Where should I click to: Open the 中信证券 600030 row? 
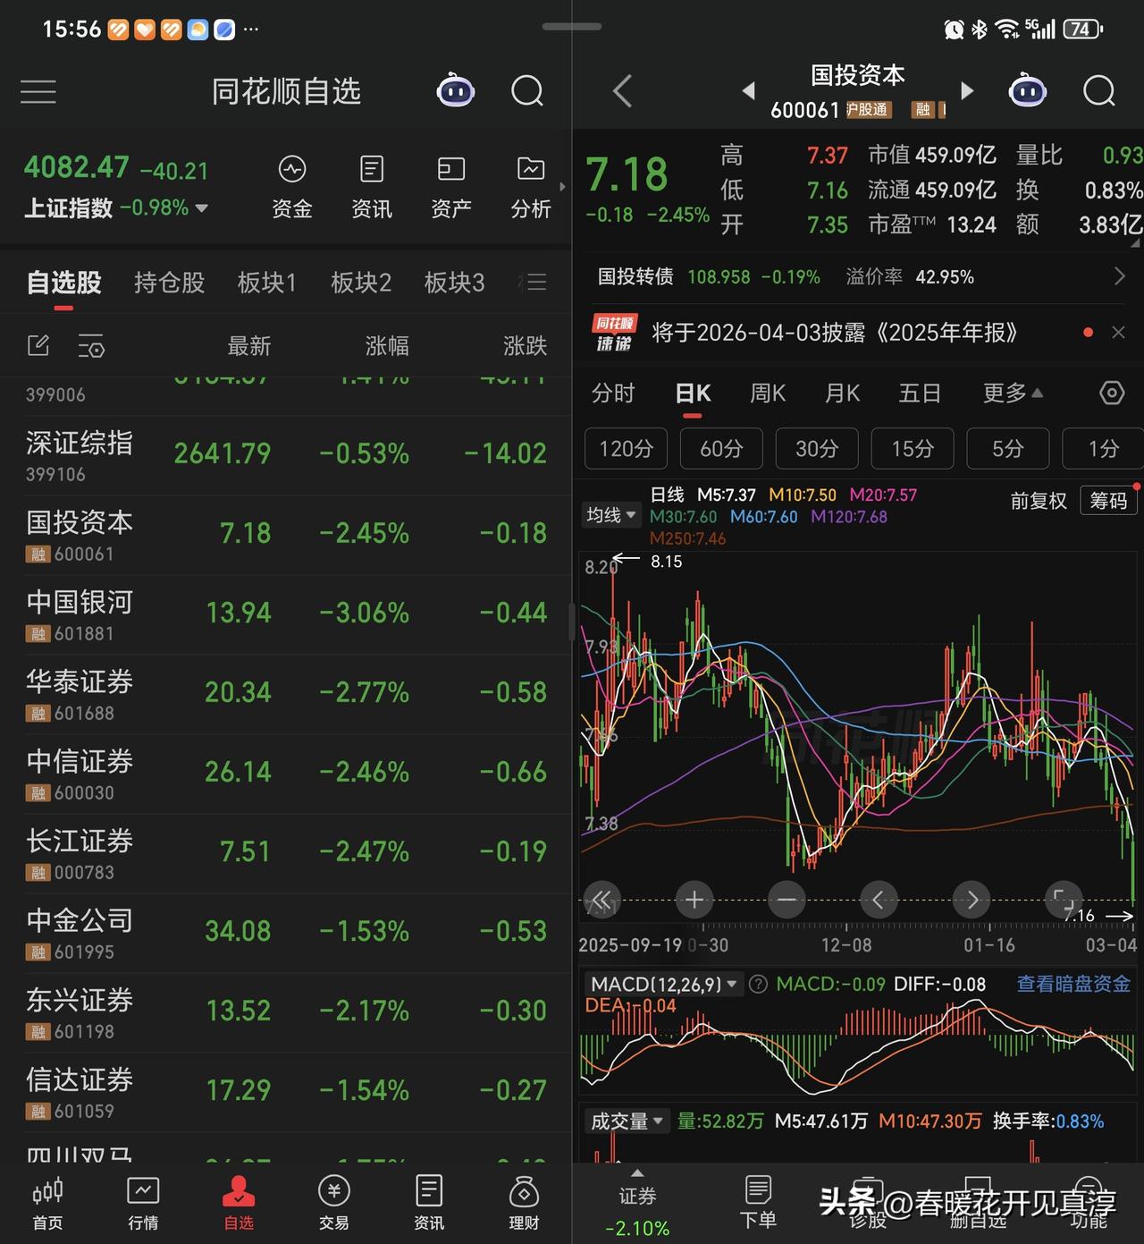[x=286, y=774]
